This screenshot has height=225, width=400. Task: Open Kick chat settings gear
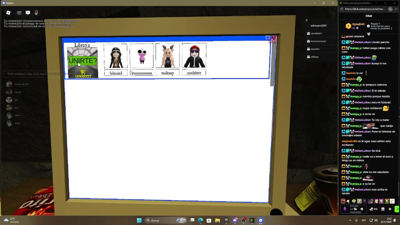point(390,209)
